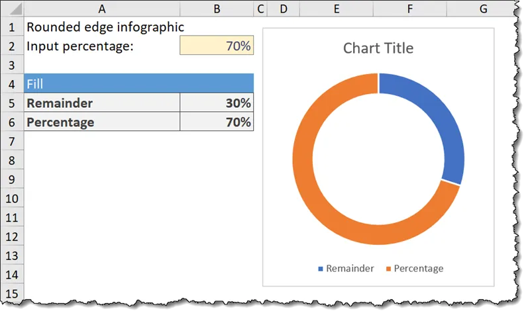Screen dimensions: 530x317
Task: Select the 'Chart Title' text in the chart
Action: (x=378, y=48)
